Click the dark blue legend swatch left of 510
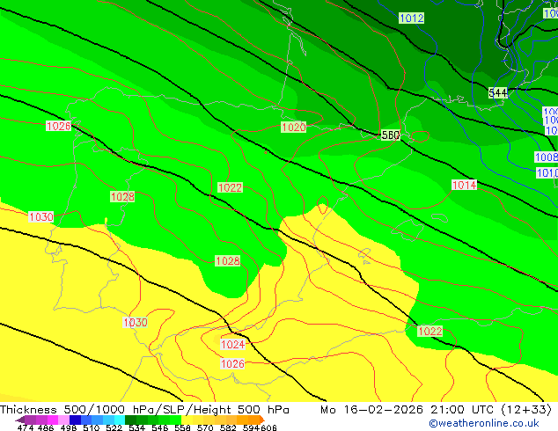Viewport: 558px width, 431px height. click(75, 420)
